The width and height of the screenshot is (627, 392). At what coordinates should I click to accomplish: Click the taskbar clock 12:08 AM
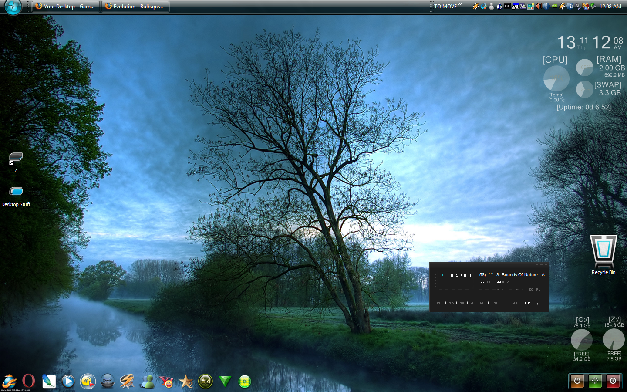610,7
